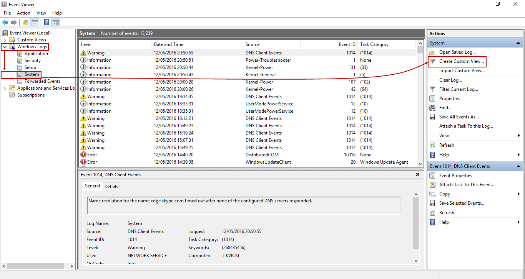525x279 pixels.
Task: Click the NETWORK SERVICE user value
Action: (147, 256)
